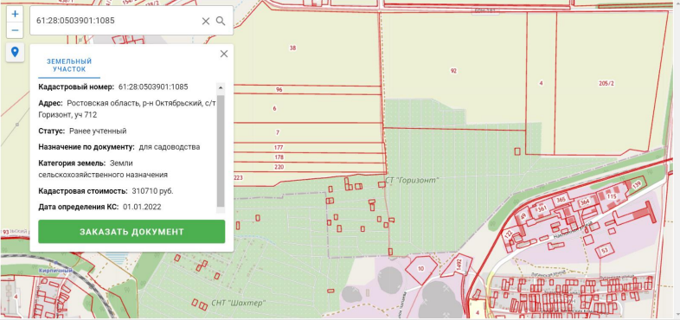
Task: Select the Земельный участок tab
Action: pyautogui.click(x=69, y=66)
